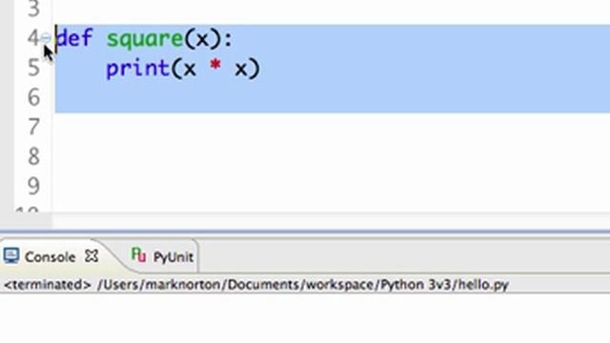This screenshot has height=343, width=610.
Task: Click line number 9 in the gutter
Action: [x=34, y=186]
